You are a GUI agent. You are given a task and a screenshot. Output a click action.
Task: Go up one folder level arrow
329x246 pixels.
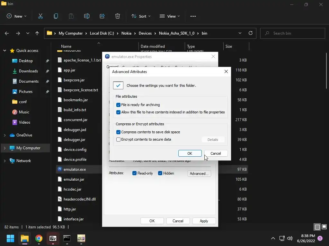(37, 33)
